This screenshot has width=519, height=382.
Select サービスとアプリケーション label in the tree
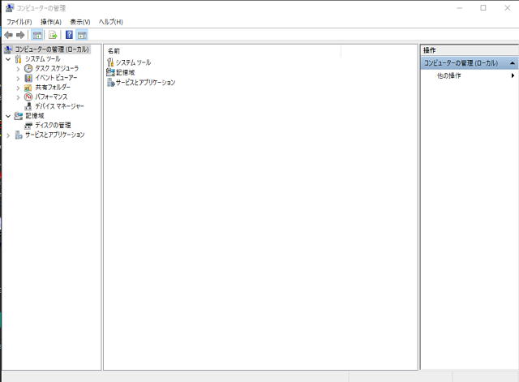click(55, 135)
